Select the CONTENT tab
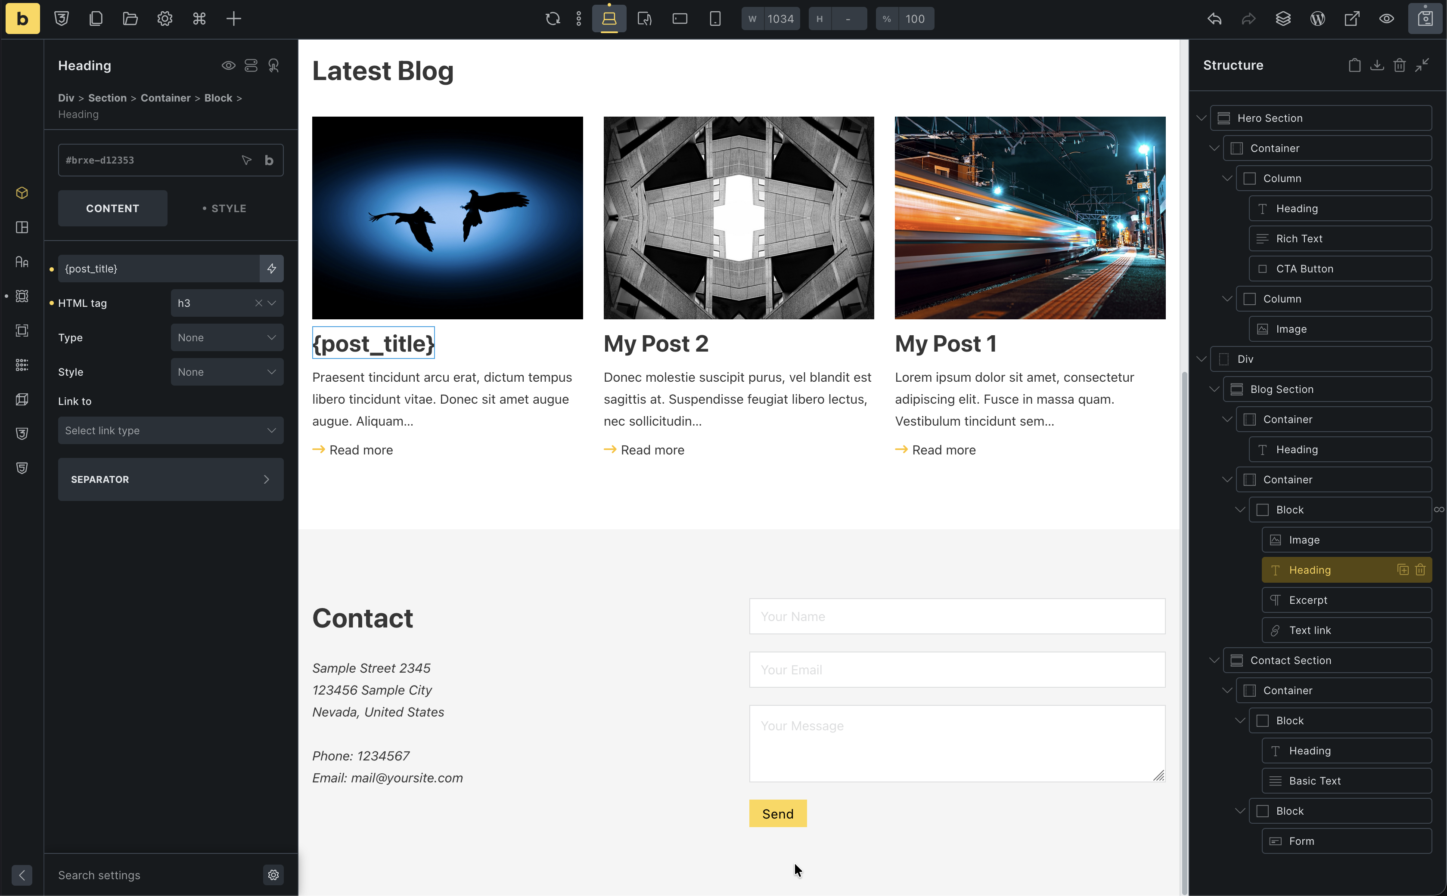This screenshot has height=896, width=1447. pyautogui.click(x=113, y=209)
